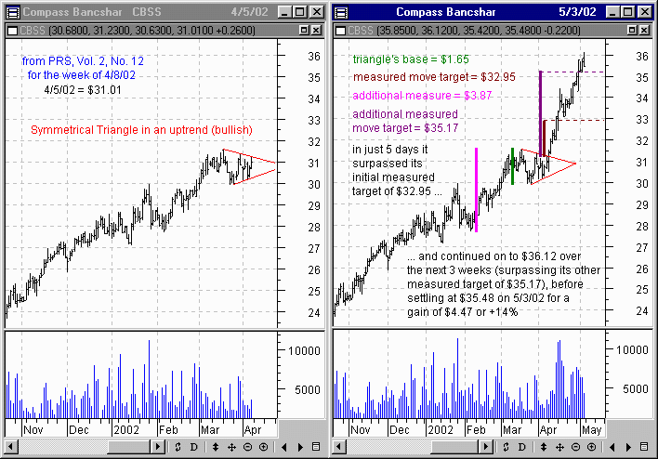Click the 'Apr' date label in the 4/5/02 window
658x459 pixels.
[x=253, y=430]
